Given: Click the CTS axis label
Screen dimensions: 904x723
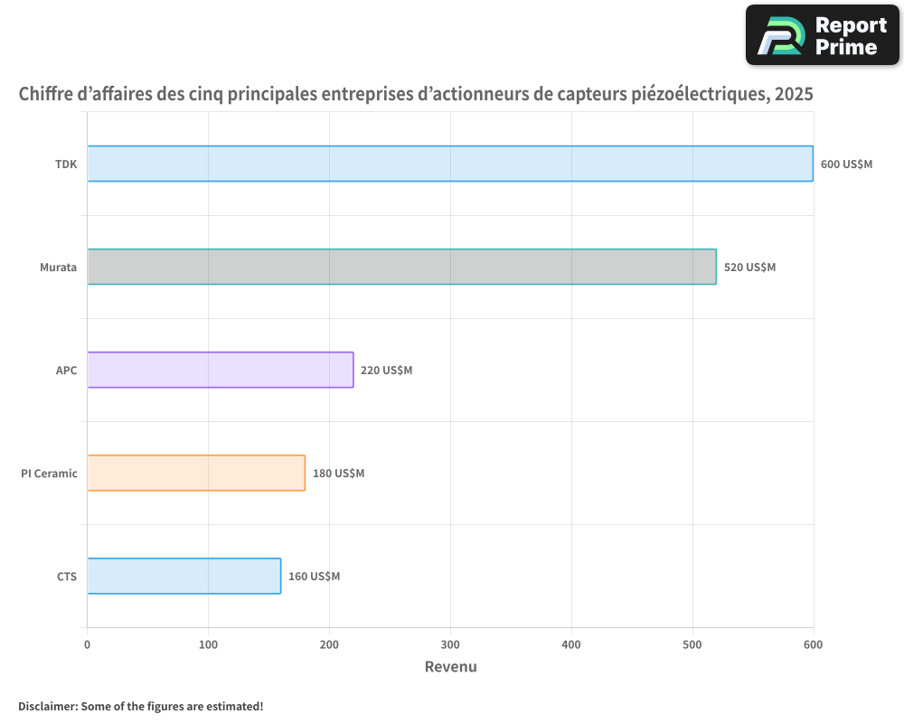Looking at the screenshot, I should point(67,576).
